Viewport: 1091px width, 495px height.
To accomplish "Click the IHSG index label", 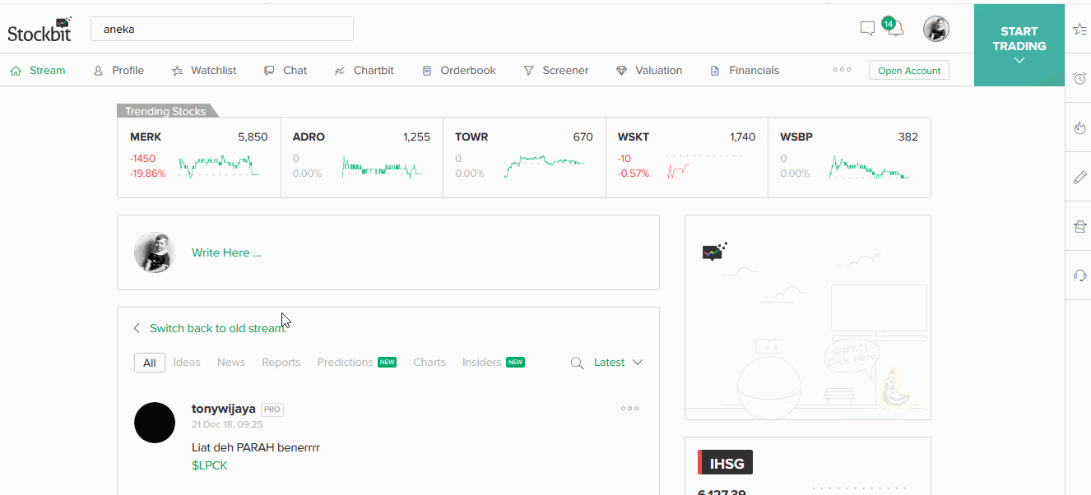I will (x=725, y=463).
